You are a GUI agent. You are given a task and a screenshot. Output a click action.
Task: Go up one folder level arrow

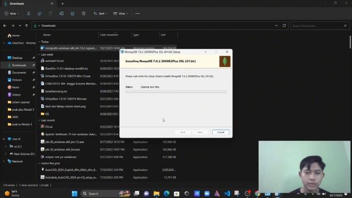(x=26, y=26)
